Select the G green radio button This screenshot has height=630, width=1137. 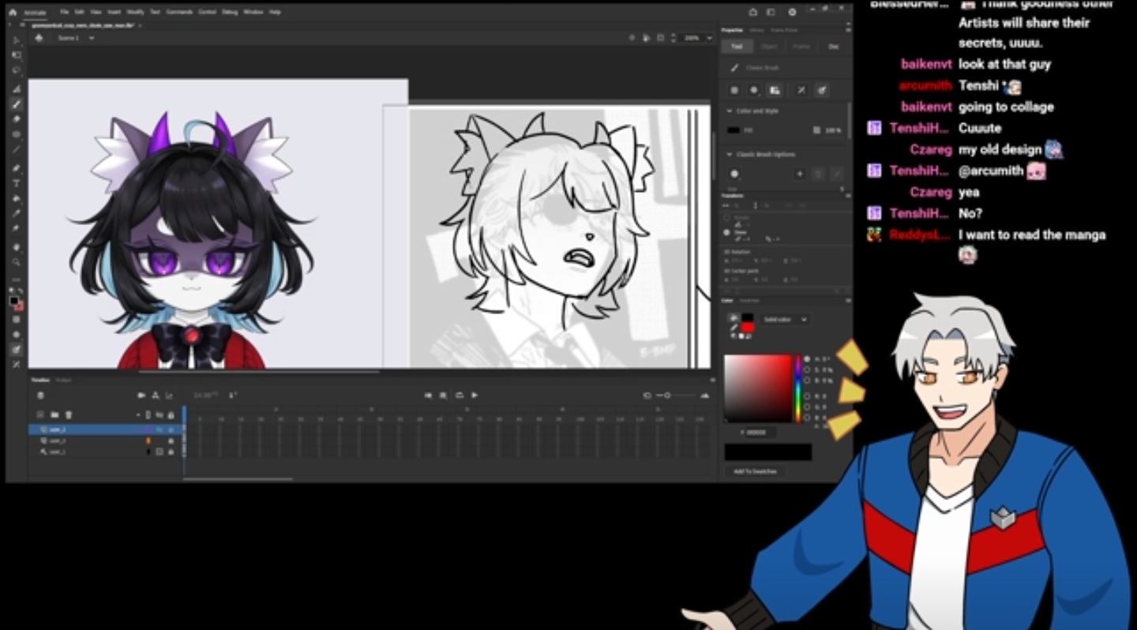click(x=807, y=407)
